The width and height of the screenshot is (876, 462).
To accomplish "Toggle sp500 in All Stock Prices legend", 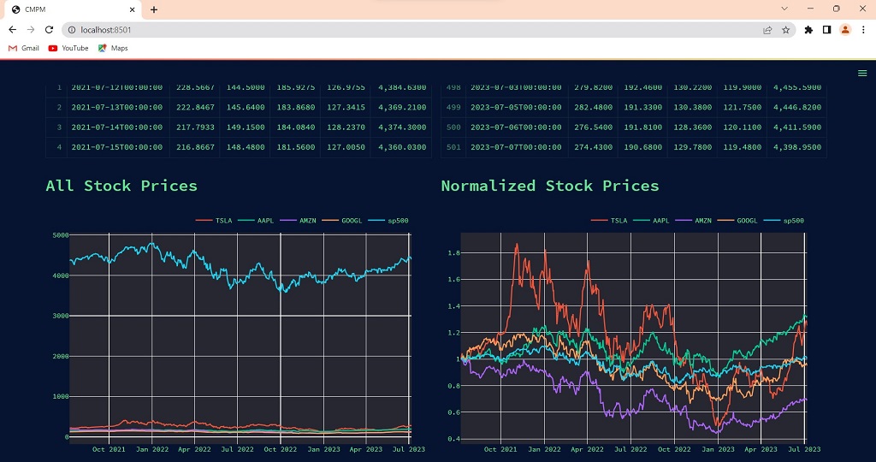I will coord(388,221).
